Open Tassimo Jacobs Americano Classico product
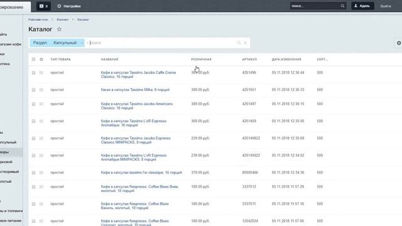 tap(137, 106)
